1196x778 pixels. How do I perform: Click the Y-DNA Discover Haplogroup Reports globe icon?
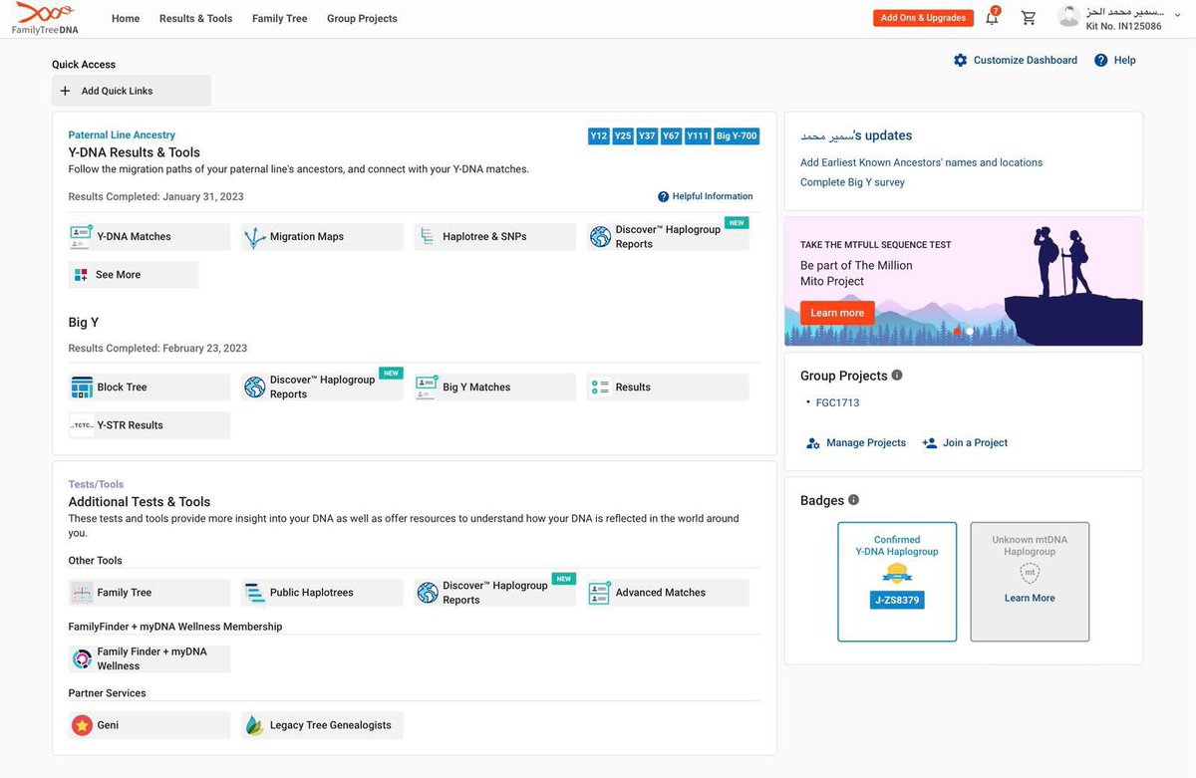pyautogui.click(x=600, y=237)
